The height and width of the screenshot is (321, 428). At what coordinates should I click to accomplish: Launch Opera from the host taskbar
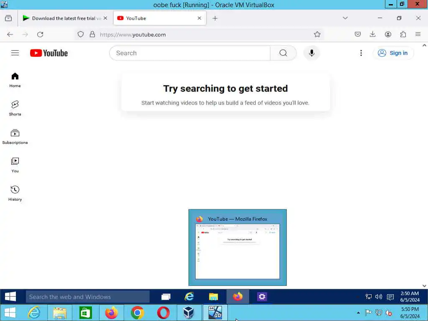(x=163, y=313)
